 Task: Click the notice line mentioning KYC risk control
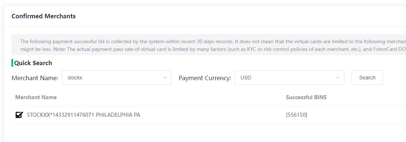click(x=213, y=49)
